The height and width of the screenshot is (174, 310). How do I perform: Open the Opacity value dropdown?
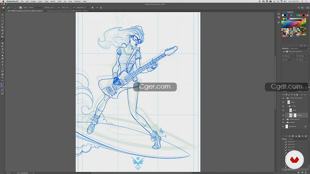(55, 7)
